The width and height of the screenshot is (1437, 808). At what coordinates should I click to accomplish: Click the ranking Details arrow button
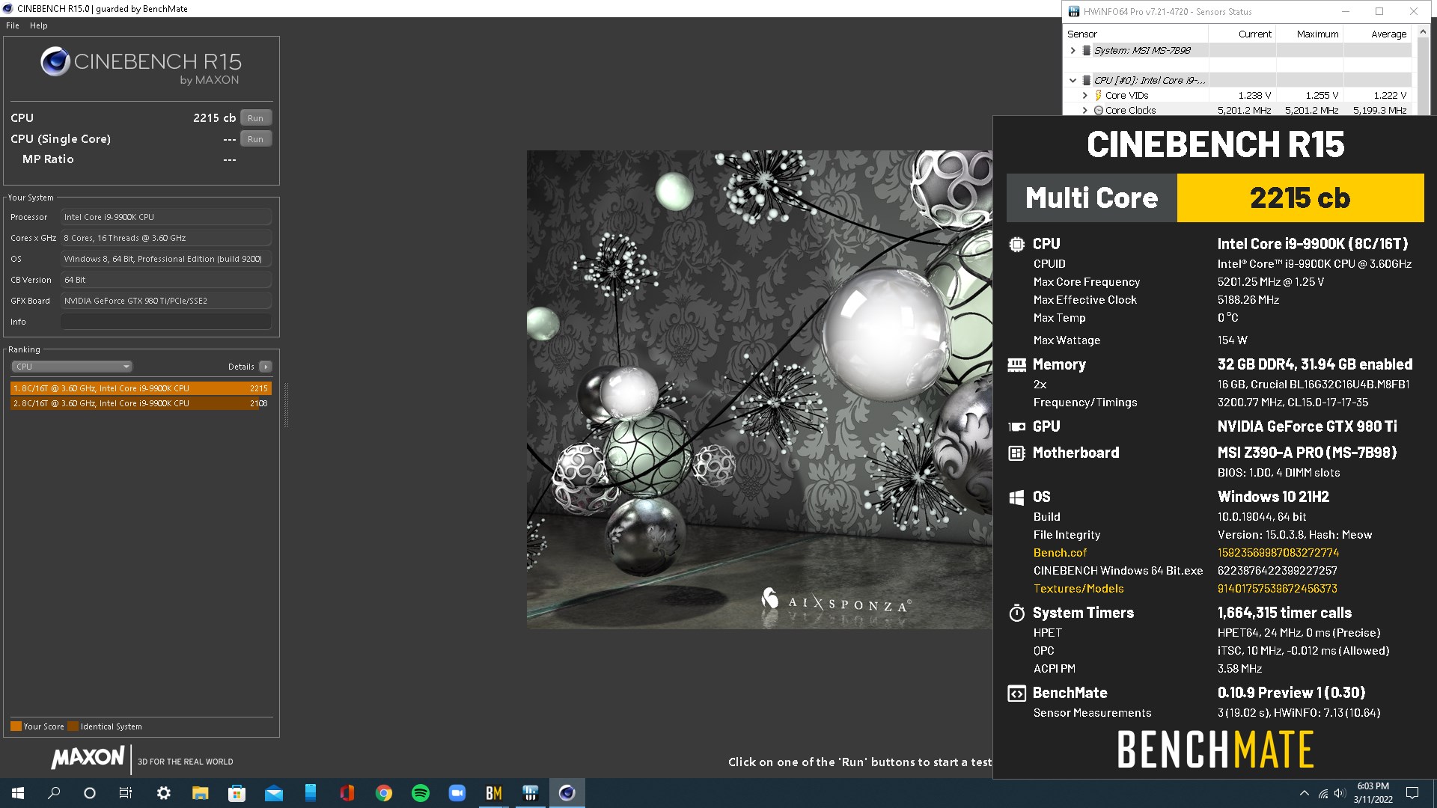tap(265, 367)
